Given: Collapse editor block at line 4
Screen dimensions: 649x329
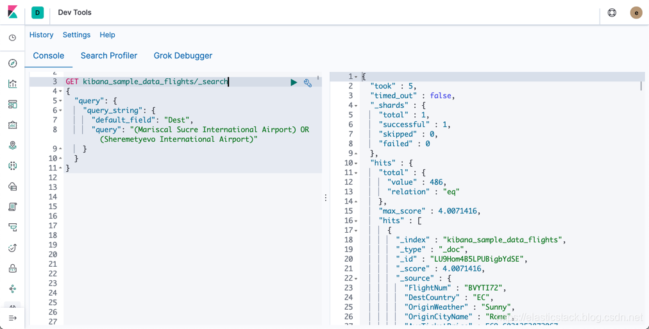Looking at the screenshot, I should [x=60, y=92].
